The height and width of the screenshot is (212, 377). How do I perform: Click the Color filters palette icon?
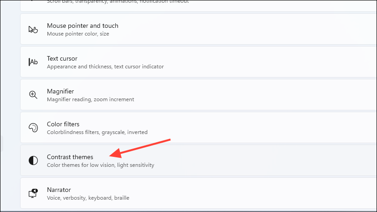click(x=33, y=128)
